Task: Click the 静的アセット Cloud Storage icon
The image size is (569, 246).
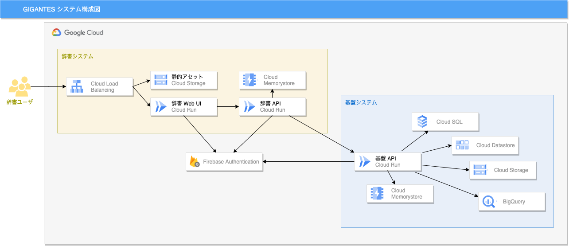Action: click(161, 80)
